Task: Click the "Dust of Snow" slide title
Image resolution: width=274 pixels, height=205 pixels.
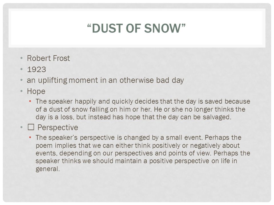Action: coord(136,28)
